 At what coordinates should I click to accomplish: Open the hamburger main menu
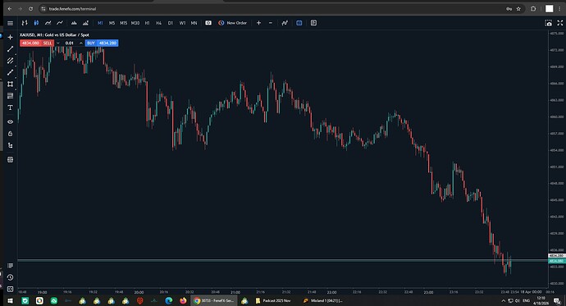click(x=10, y=23)
